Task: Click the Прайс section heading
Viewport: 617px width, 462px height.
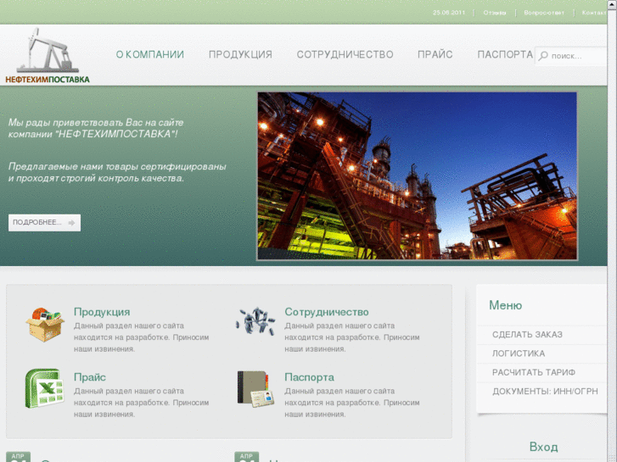Action: tap(90, 377)
